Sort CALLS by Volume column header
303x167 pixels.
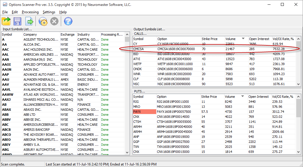[x=236, y=39]
